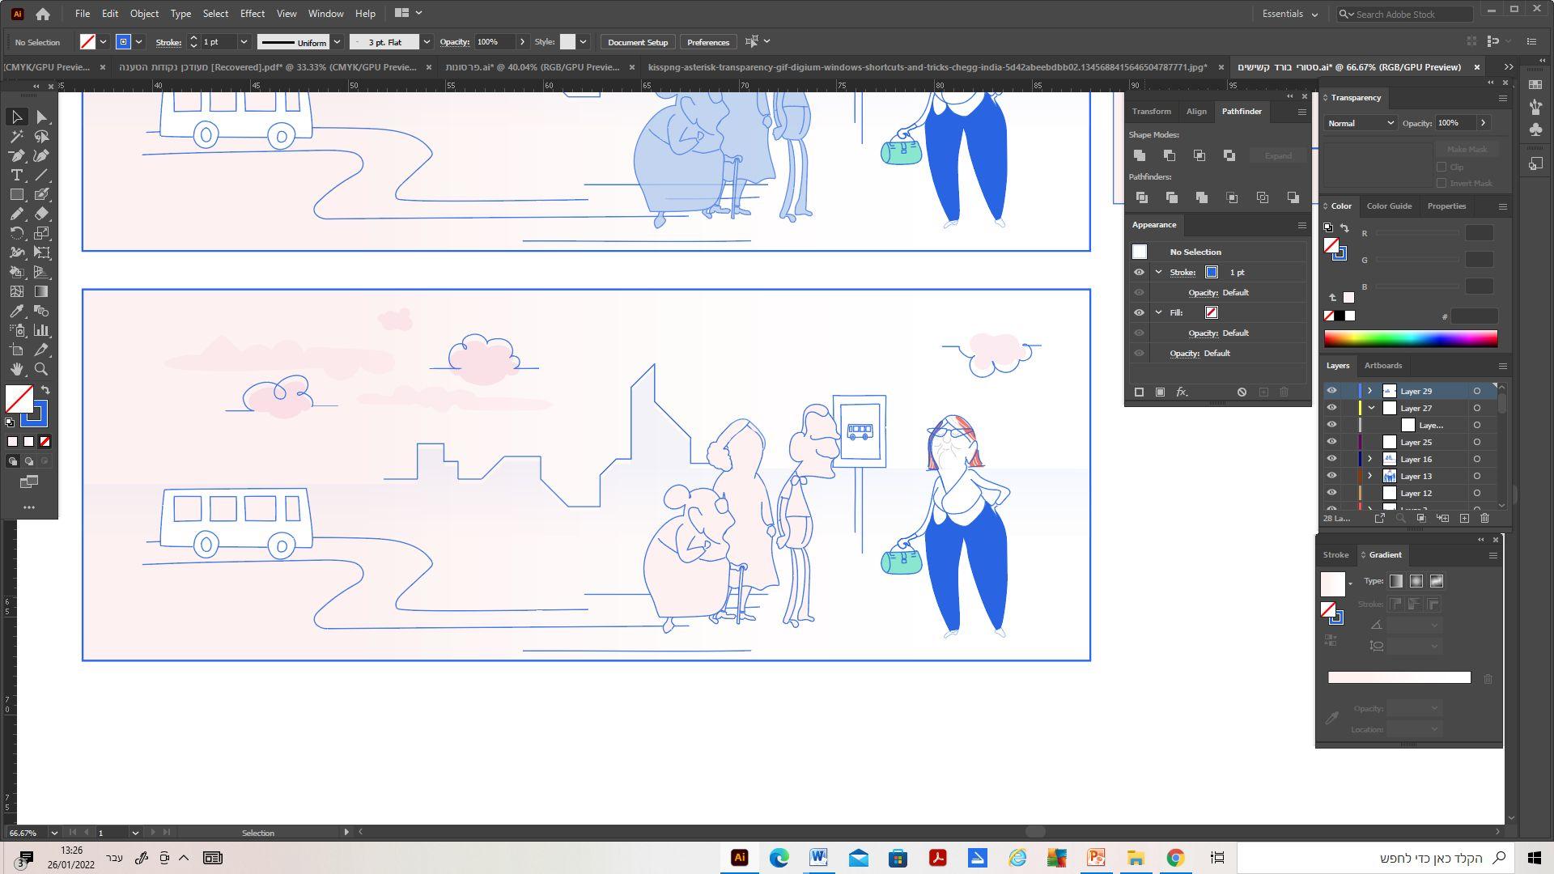The width and height of the screenshot is (1554, 874).
Task: Activate the Zoom tool
Action: pos(42,369)
